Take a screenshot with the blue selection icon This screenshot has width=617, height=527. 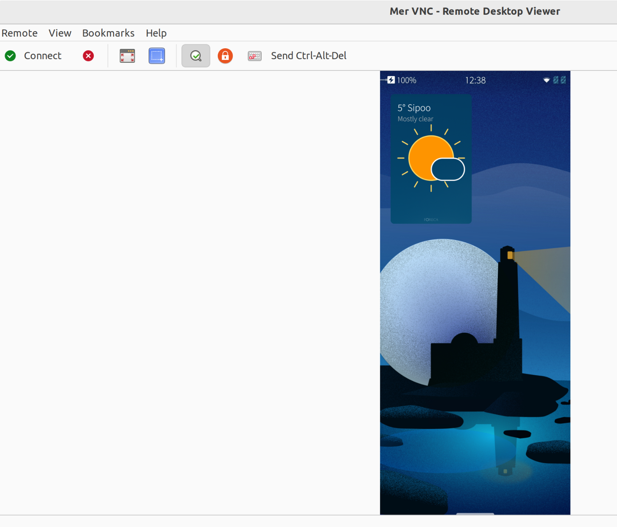(157, 56)
